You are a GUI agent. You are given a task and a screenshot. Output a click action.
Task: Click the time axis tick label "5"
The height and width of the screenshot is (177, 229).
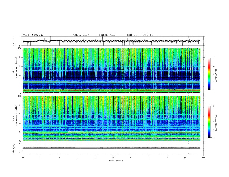pos(113,158)
